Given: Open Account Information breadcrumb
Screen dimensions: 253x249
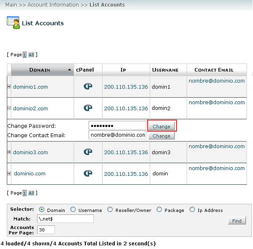Looking at the screenshot, I should (53, 5).
